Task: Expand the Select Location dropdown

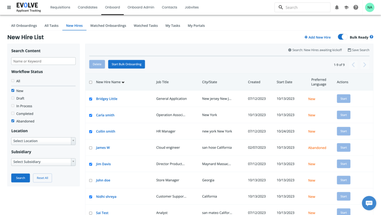Action: pyautogui.click(x=43, y=141)
